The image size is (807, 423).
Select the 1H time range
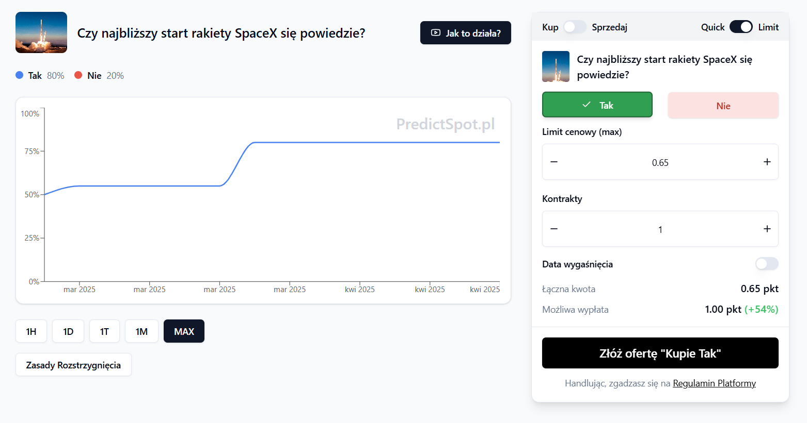click(31, 331)
